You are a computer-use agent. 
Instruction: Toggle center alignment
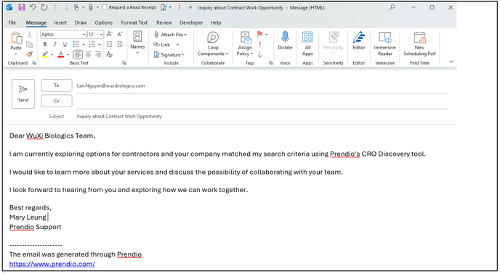pyautogui.click(x=88, y=54)
